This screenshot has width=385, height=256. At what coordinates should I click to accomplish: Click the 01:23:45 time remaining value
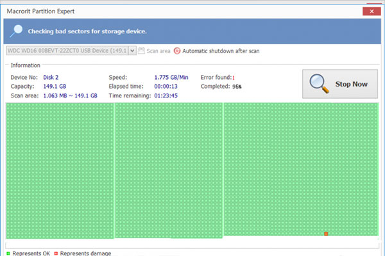166,96
